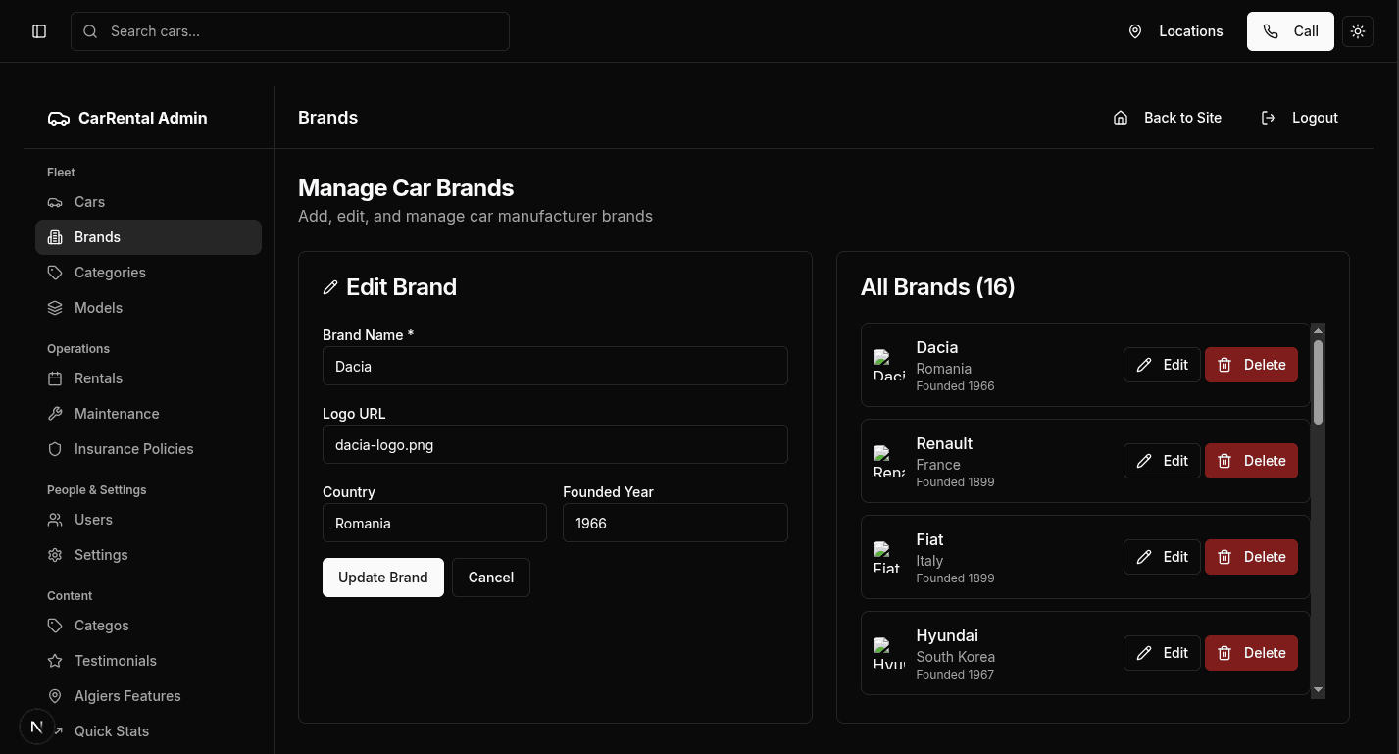
Task: Click the search magnifier icon
Action: tap(90, 31)
